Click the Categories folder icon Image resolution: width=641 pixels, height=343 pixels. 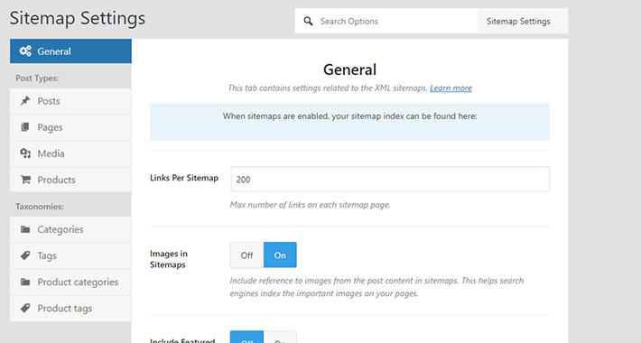25,229
